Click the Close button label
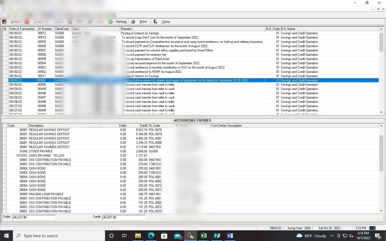386x241 pixels. click(166, 22)
